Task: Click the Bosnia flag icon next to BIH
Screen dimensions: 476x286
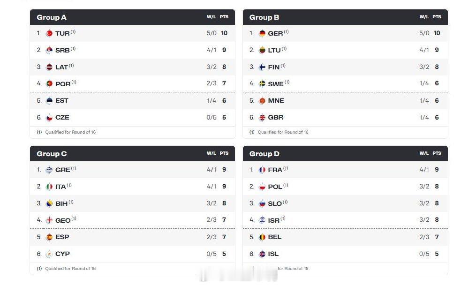Action: tap(49, 203)
